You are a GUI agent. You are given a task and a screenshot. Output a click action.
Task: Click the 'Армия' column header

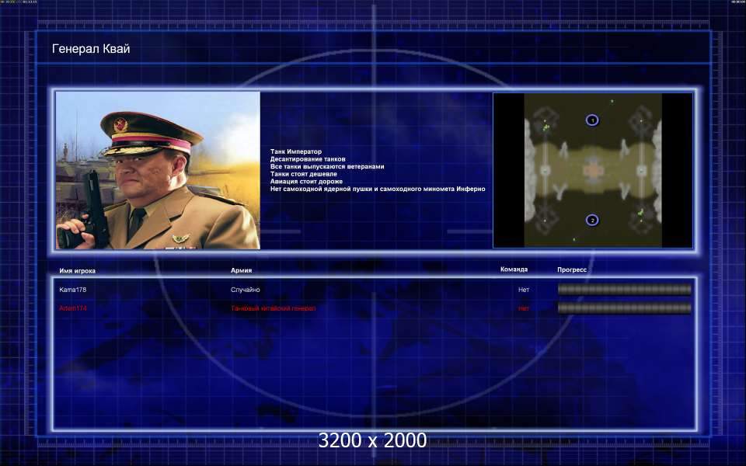[x=241, y=270]
